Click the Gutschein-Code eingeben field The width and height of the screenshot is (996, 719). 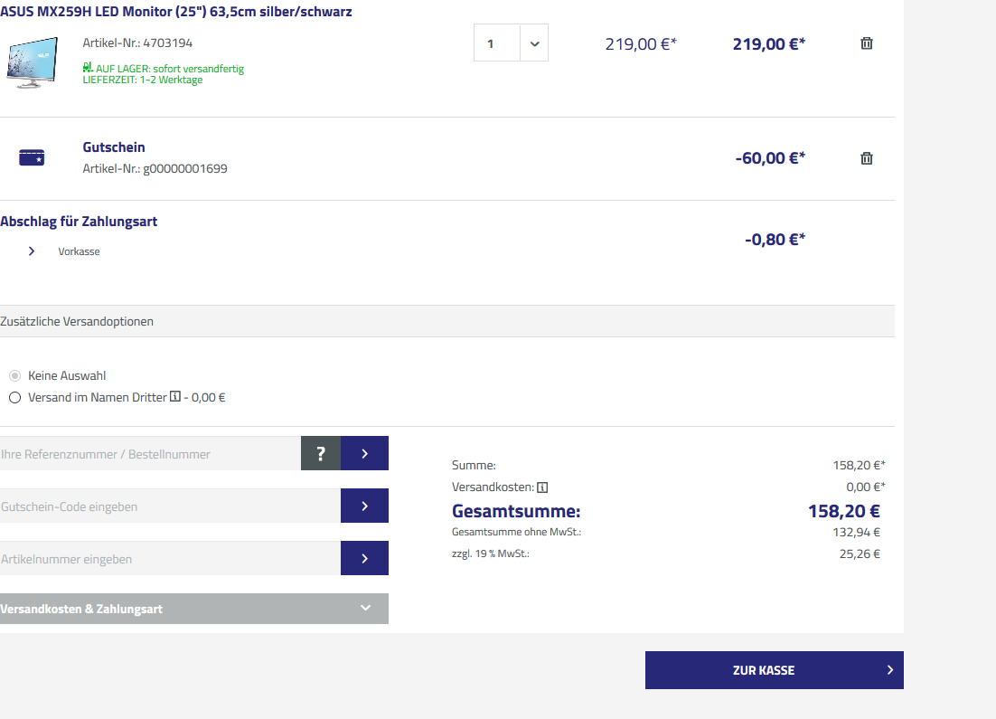tap(170, 506)
